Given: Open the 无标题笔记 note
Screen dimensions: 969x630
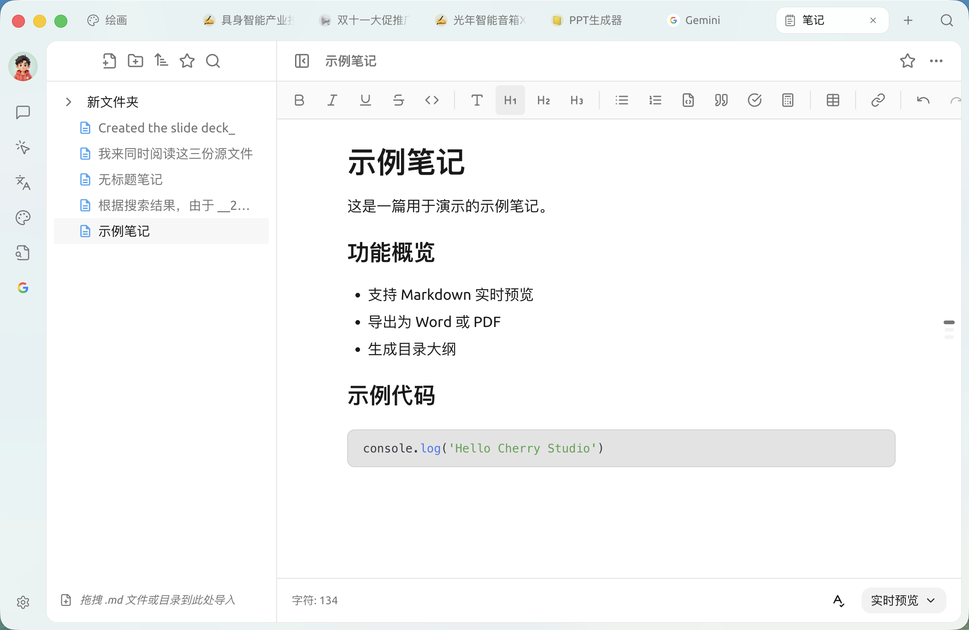Looking at the screenshot, I should pos(161,179).
